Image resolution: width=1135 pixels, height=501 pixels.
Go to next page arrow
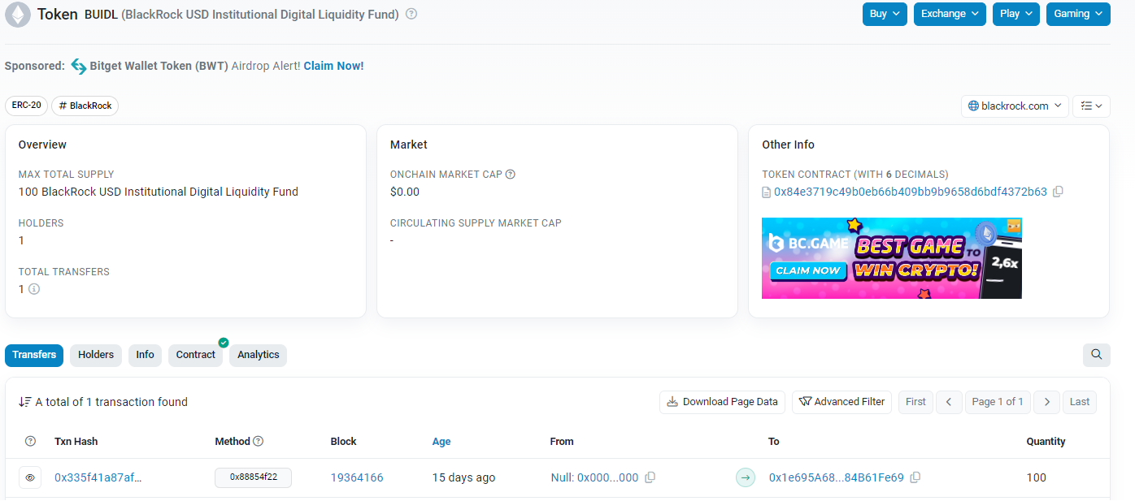pyautogui.click(x=1048, y=402)
